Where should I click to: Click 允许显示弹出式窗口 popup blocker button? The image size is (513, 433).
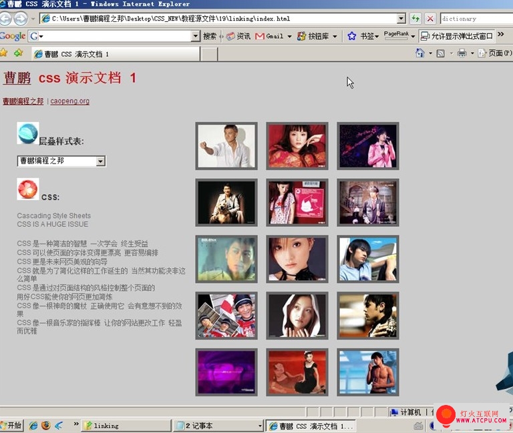[457, 36]
